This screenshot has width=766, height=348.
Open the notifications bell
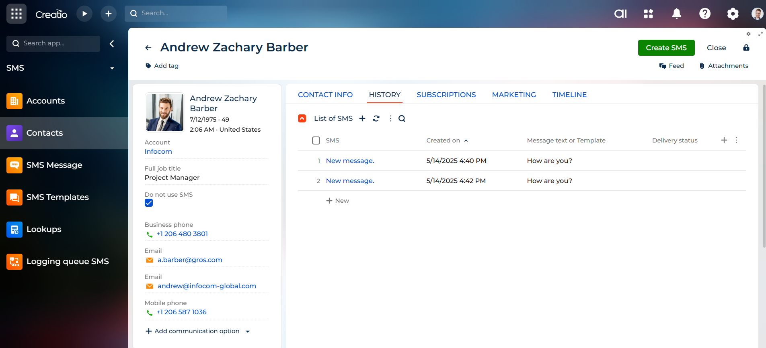[677, 14]
